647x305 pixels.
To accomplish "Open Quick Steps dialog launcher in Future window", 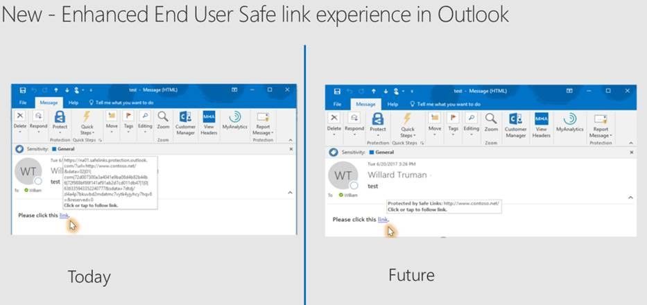I will coord(423,143).
